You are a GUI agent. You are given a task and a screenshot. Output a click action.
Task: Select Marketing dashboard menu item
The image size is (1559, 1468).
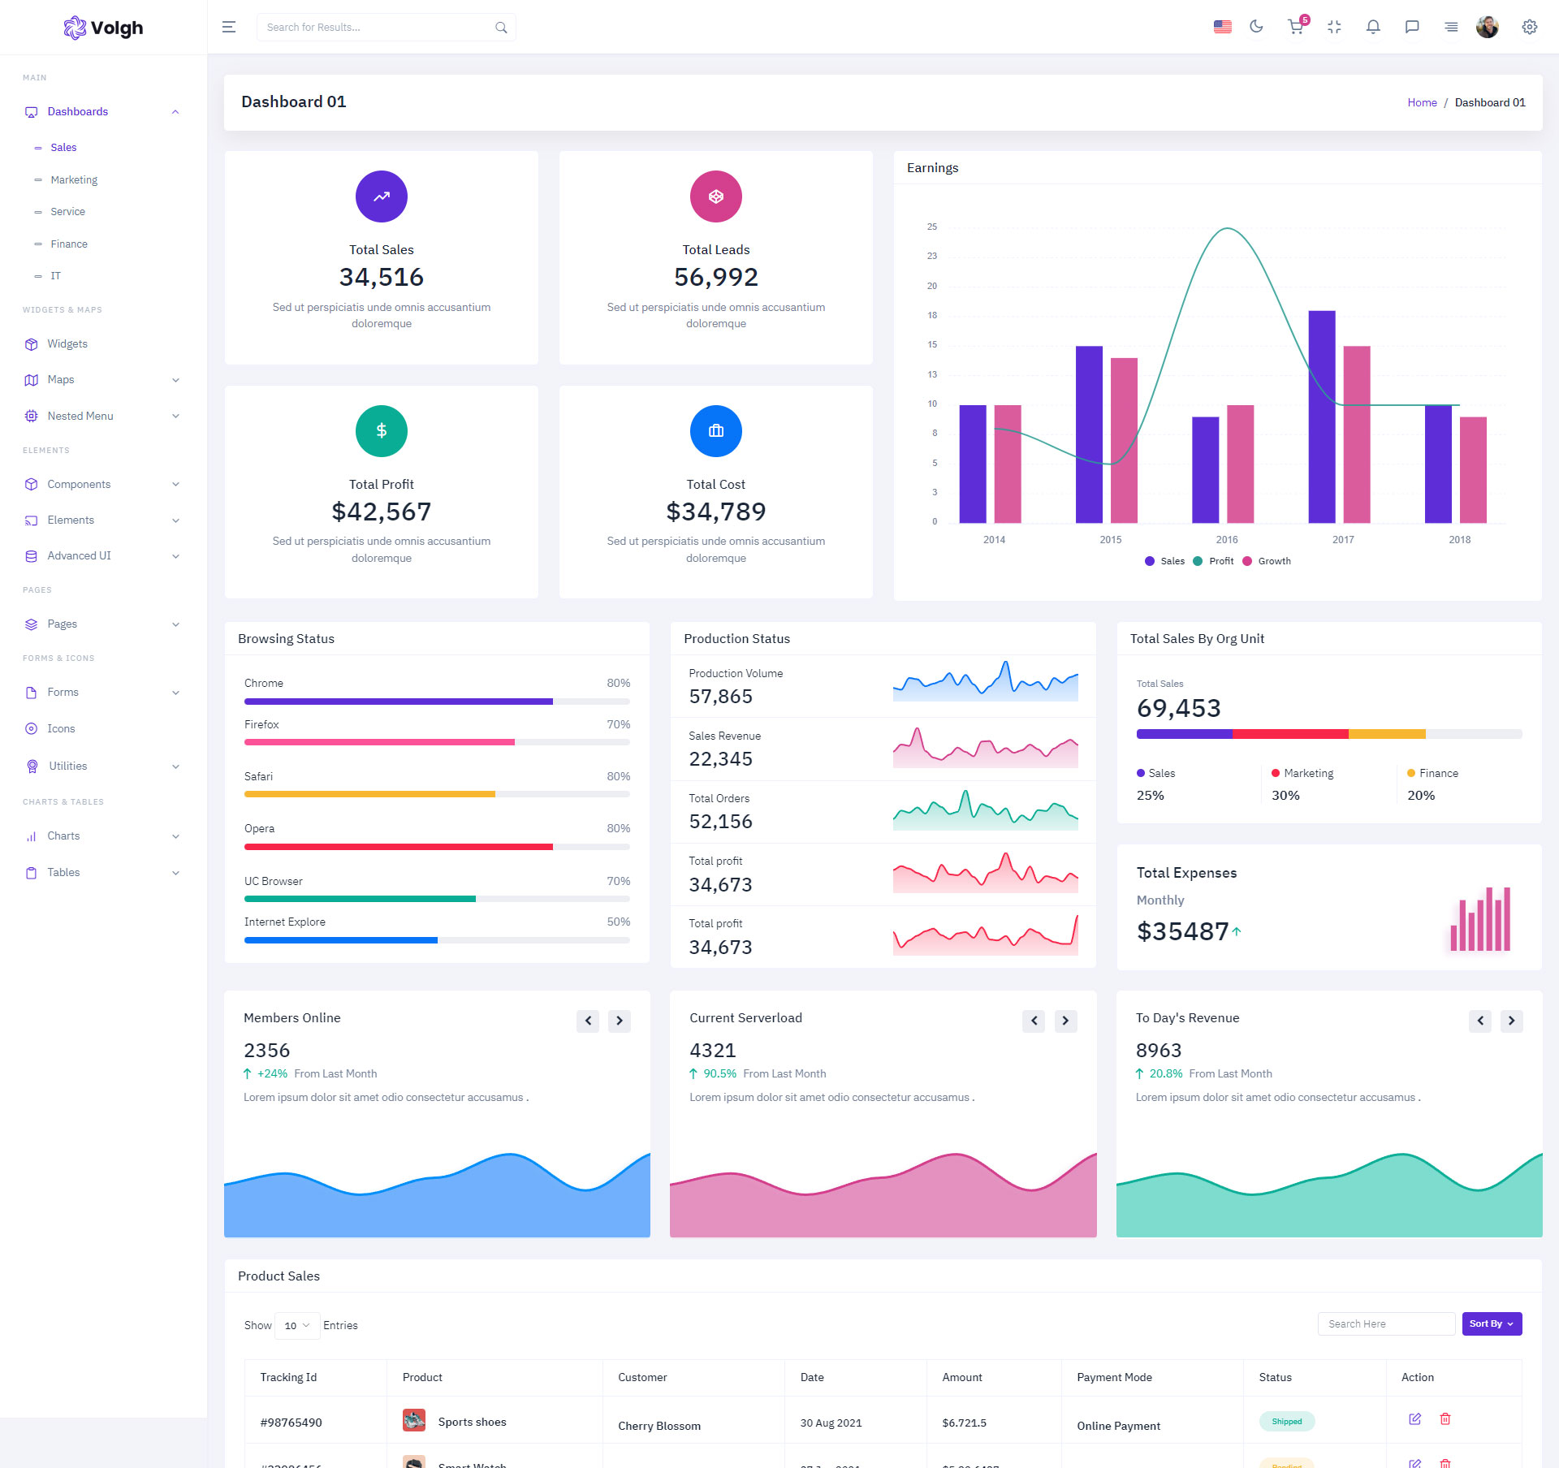73,179
